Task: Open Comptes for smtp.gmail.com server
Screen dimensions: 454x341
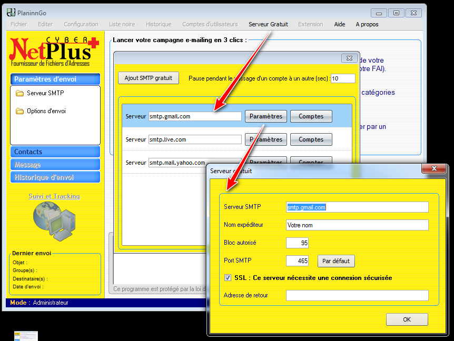Action: click(311, 116)
